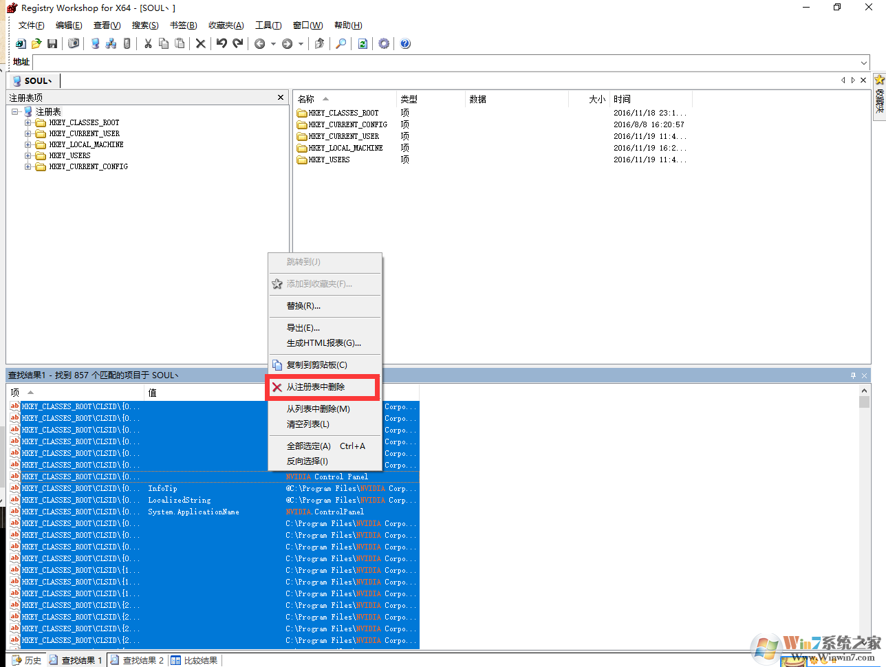Select 导出(E)... from context menu
This screenshot has width=886, height=667.
(x=303, y=328)
